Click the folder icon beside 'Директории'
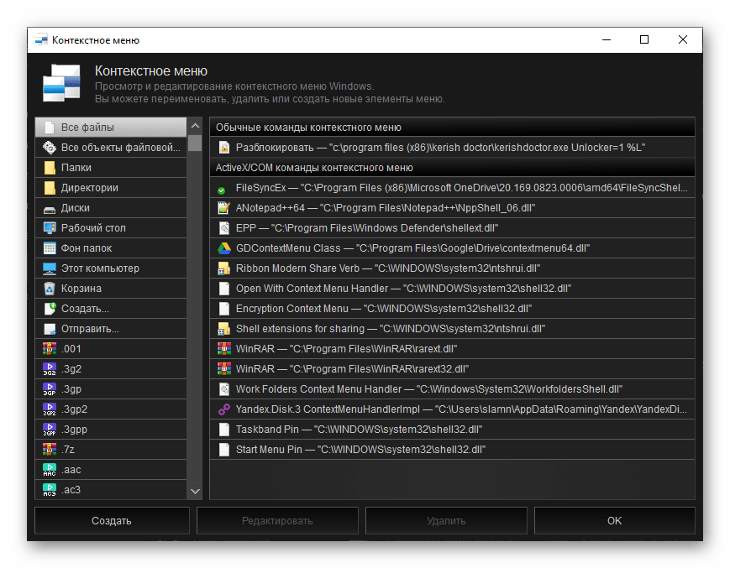This screenshot has width=730, height=568. click(x=50, y=188)
